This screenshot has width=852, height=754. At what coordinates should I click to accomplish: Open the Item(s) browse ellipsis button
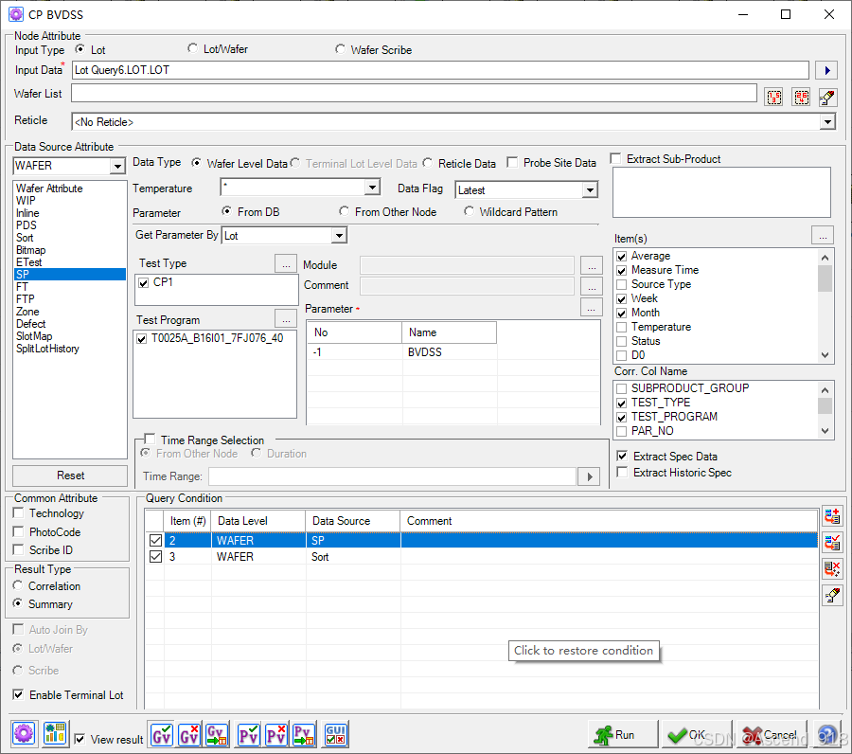tap(823, 236)
